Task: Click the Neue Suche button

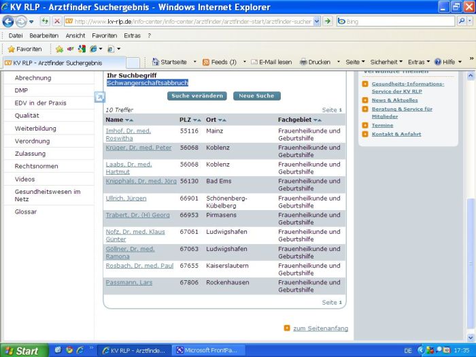Action: point(256,96)
